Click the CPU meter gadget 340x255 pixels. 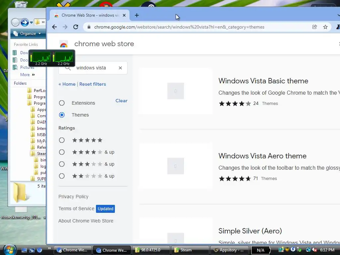click(x=52, y=58)
